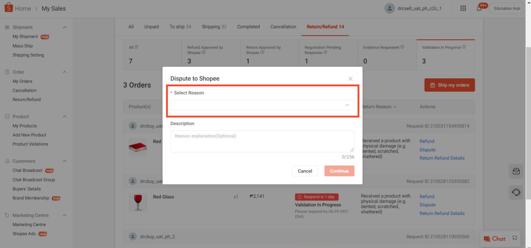The image size is (531, 248).
Task: Open the apps grid icon
Action: coord(463,8)
